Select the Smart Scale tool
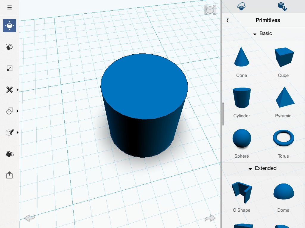 click(x=9, y=68)
